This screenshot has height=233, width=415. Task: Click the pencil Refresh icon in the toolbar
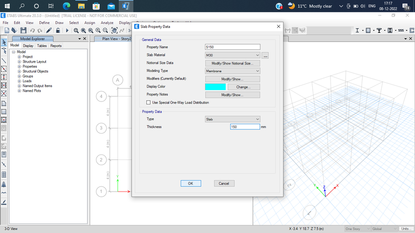[49, 31]
